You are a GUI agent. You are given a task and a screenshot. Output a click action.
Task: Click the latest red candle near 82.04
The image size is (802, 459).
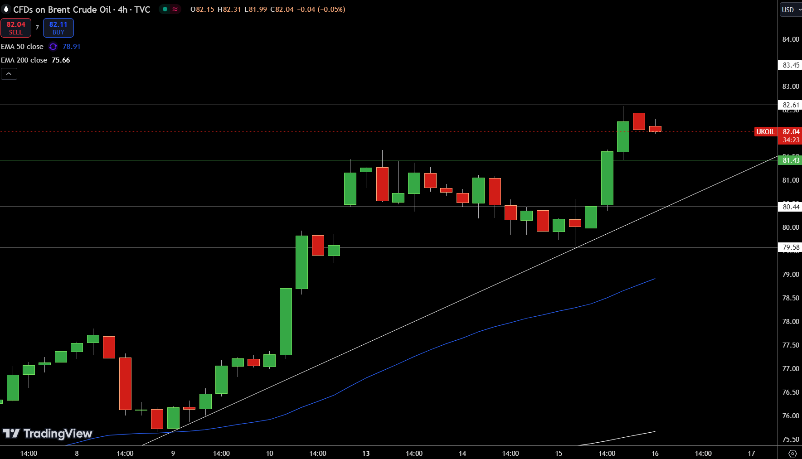[655, 129]
